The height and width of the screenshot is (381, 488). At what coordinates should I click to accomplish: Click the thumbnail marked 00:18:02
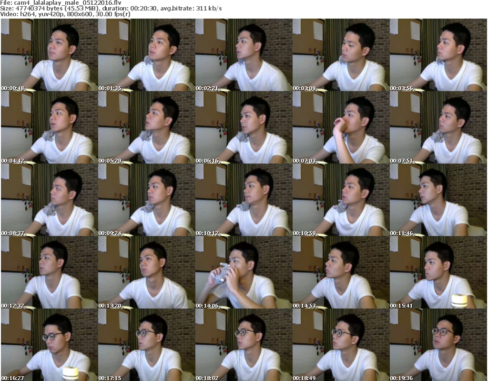[243, 345]
